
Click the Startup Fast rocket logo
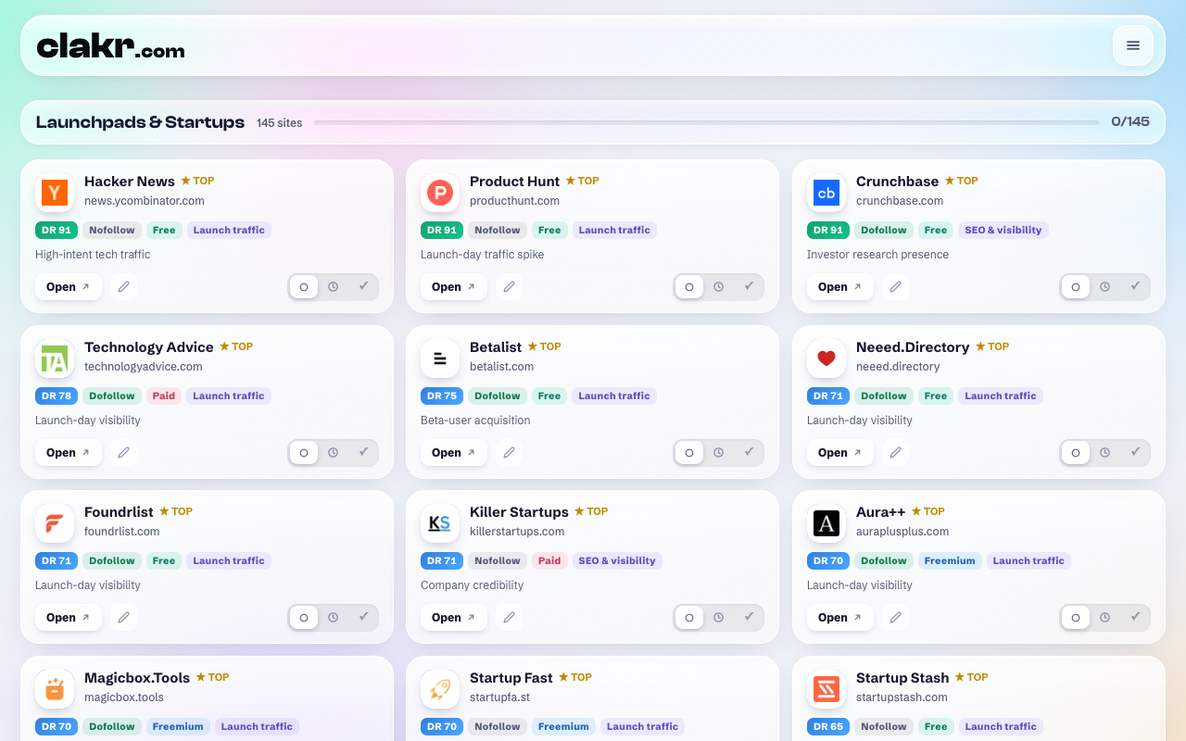440,689
